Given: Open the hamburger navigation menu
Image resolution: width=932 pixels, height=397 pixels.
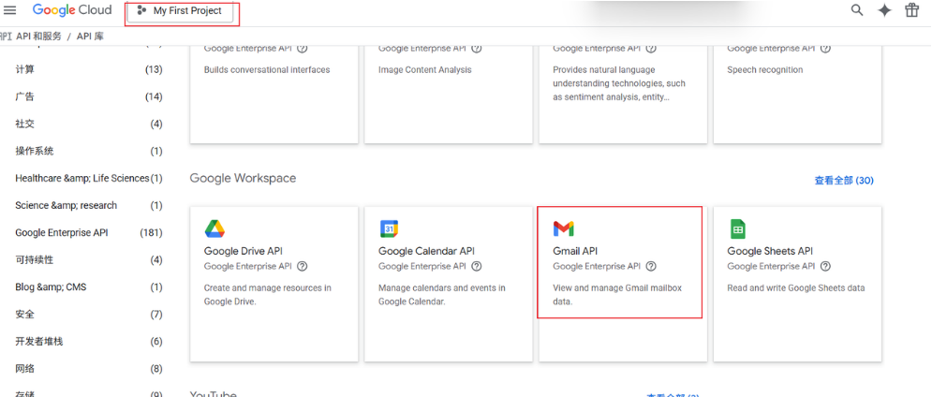Looking at the screenshot, I should pyautogui.click(x=10, y=10).
